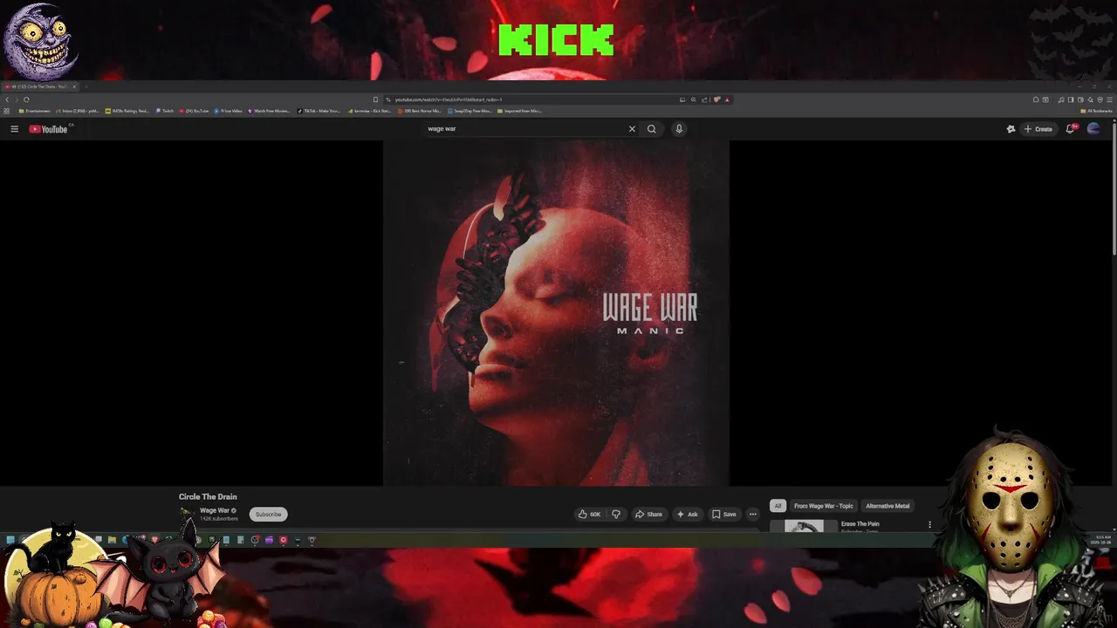This screenshot has width=1117, height=628.
Task: Open YouTube notifications bell
Action: (1070, 129)
